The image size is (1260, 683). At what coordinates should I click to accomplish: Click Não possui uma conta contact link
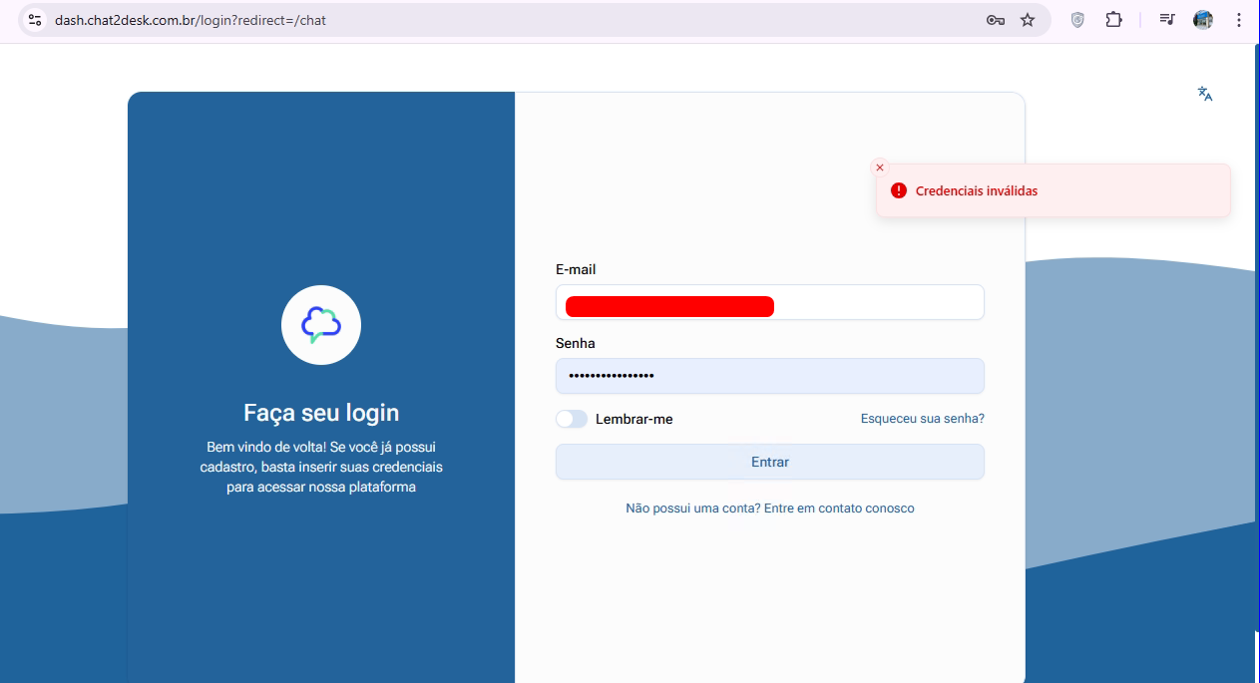[769, 509]
